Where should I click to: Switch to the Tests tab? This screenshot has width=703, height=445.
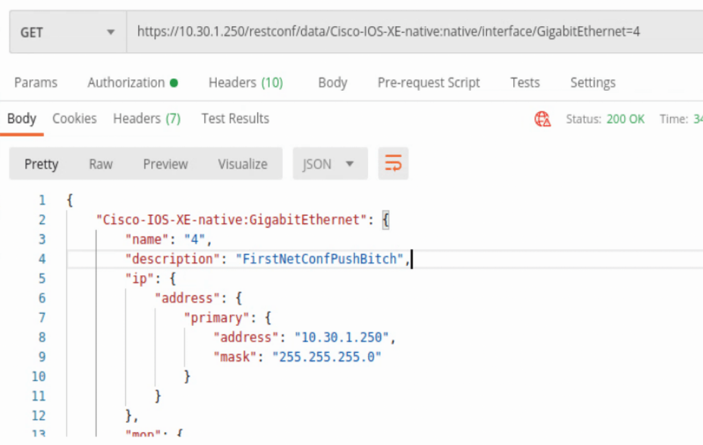525,83
